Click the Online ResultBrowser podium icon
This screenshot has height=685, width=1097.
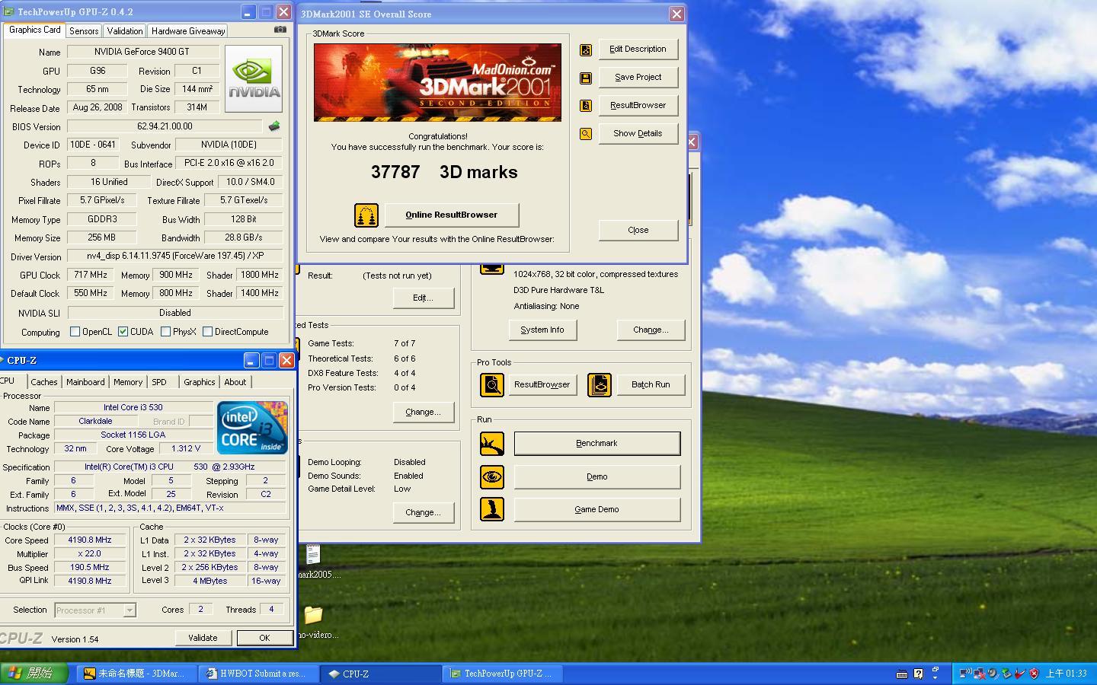click(x=366, y=215)
